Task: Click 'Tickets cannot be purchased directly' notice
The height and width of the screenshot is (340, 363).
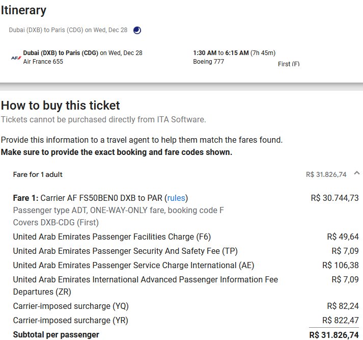Action: (103, 120)
